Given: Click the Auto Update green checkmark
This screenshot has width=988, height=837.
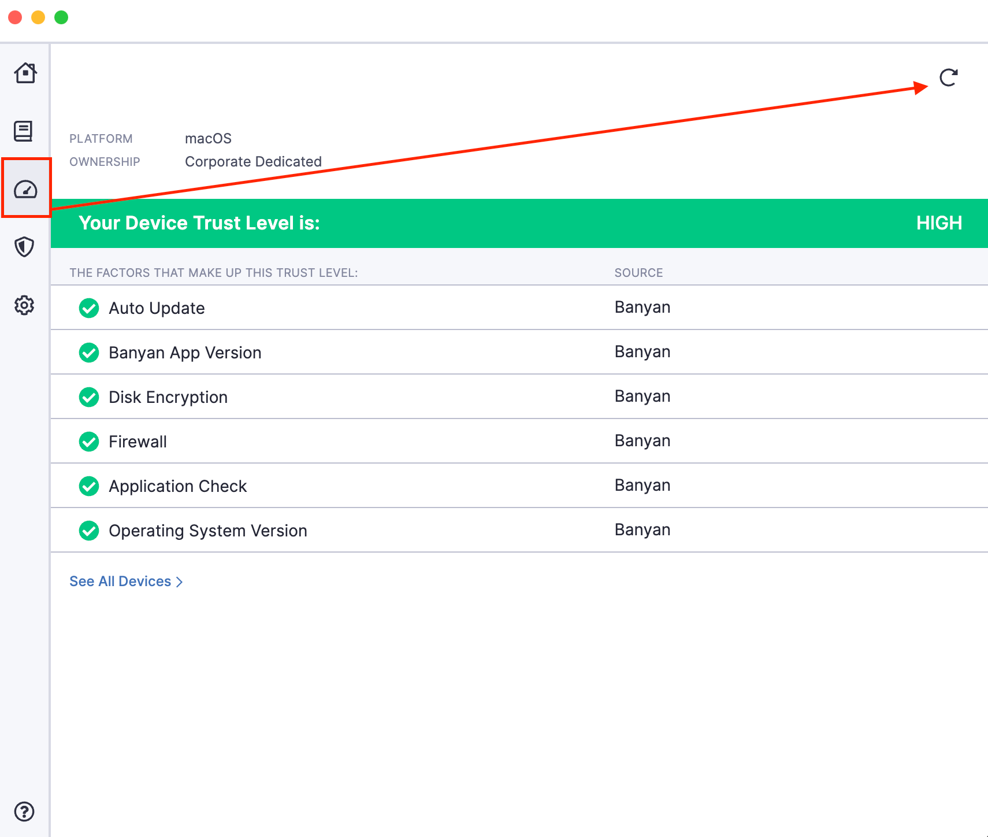Looking at the screenshot, I should (x=89, y=308).
